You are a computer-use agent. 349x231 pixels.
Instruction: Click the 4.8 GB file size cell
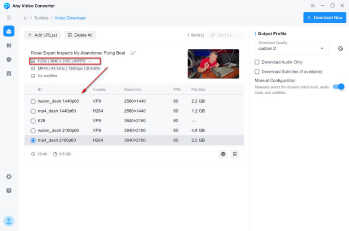[x=198, y=130]
